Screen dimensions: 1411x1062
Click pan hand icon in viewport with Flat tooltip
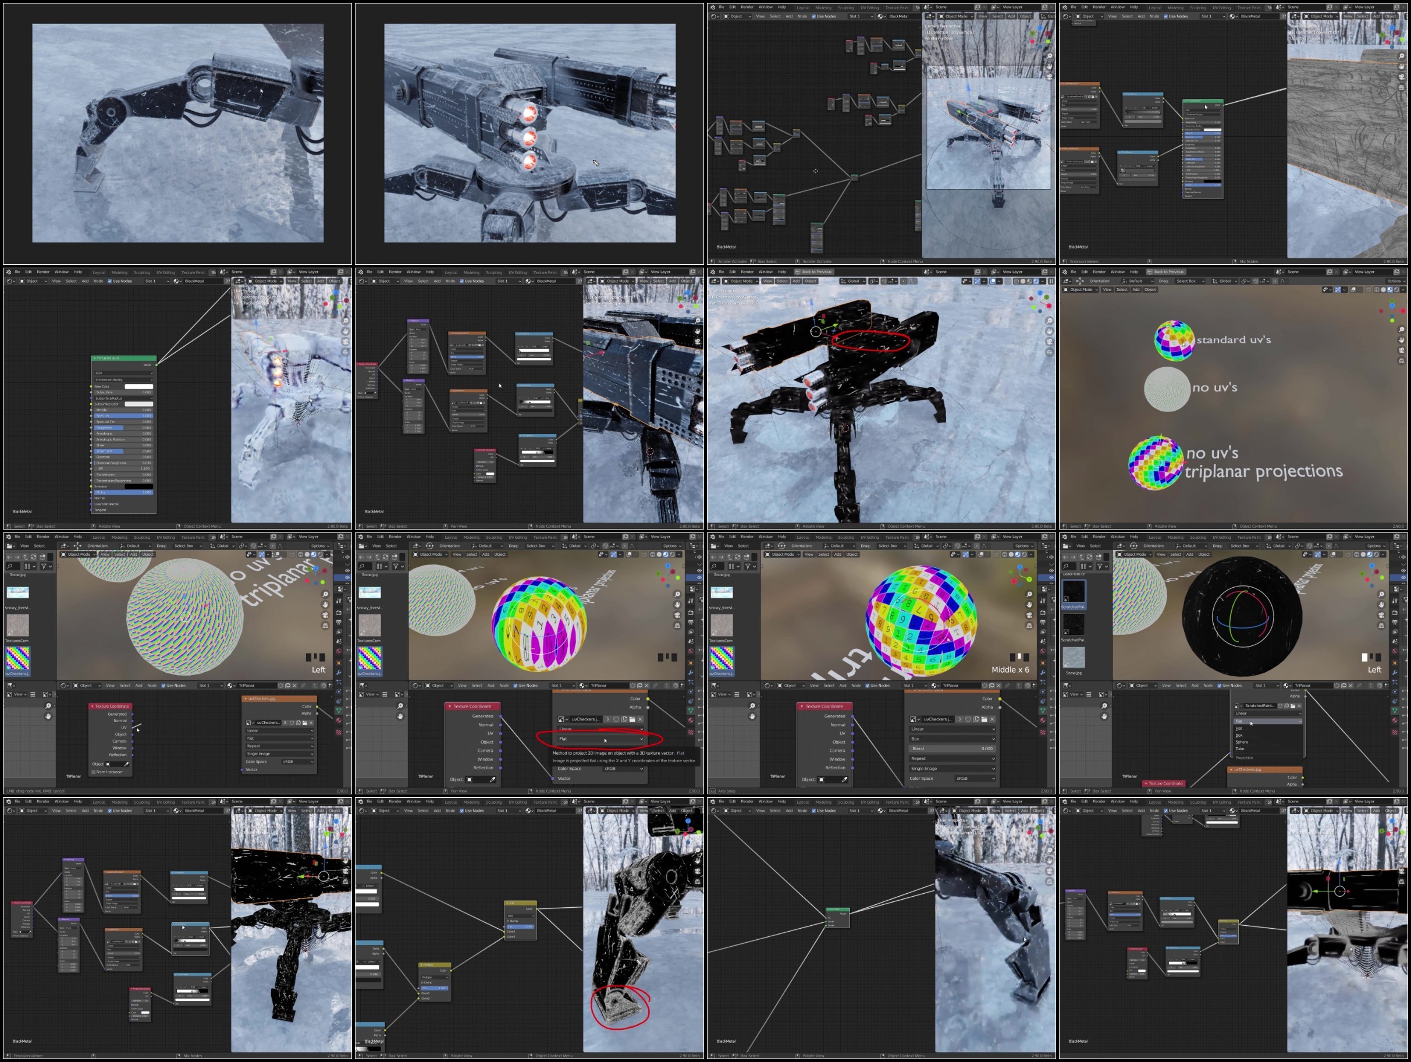677,604
